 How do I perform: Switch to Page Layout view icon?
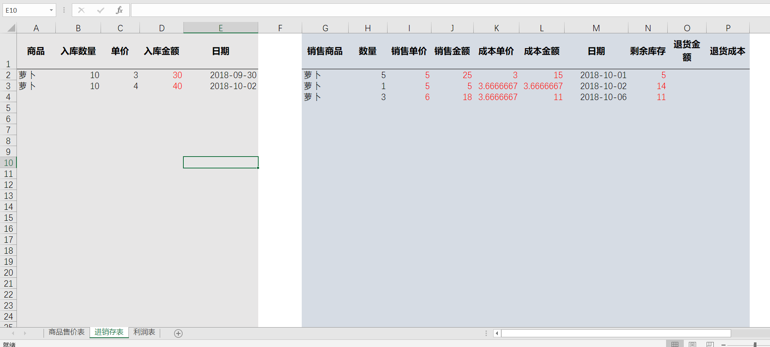692,344
